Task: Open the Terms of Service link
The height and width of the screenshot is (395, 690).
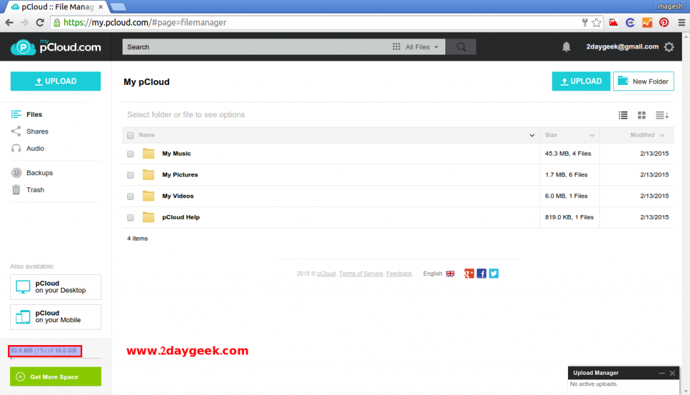Action: tap(360, 273)
